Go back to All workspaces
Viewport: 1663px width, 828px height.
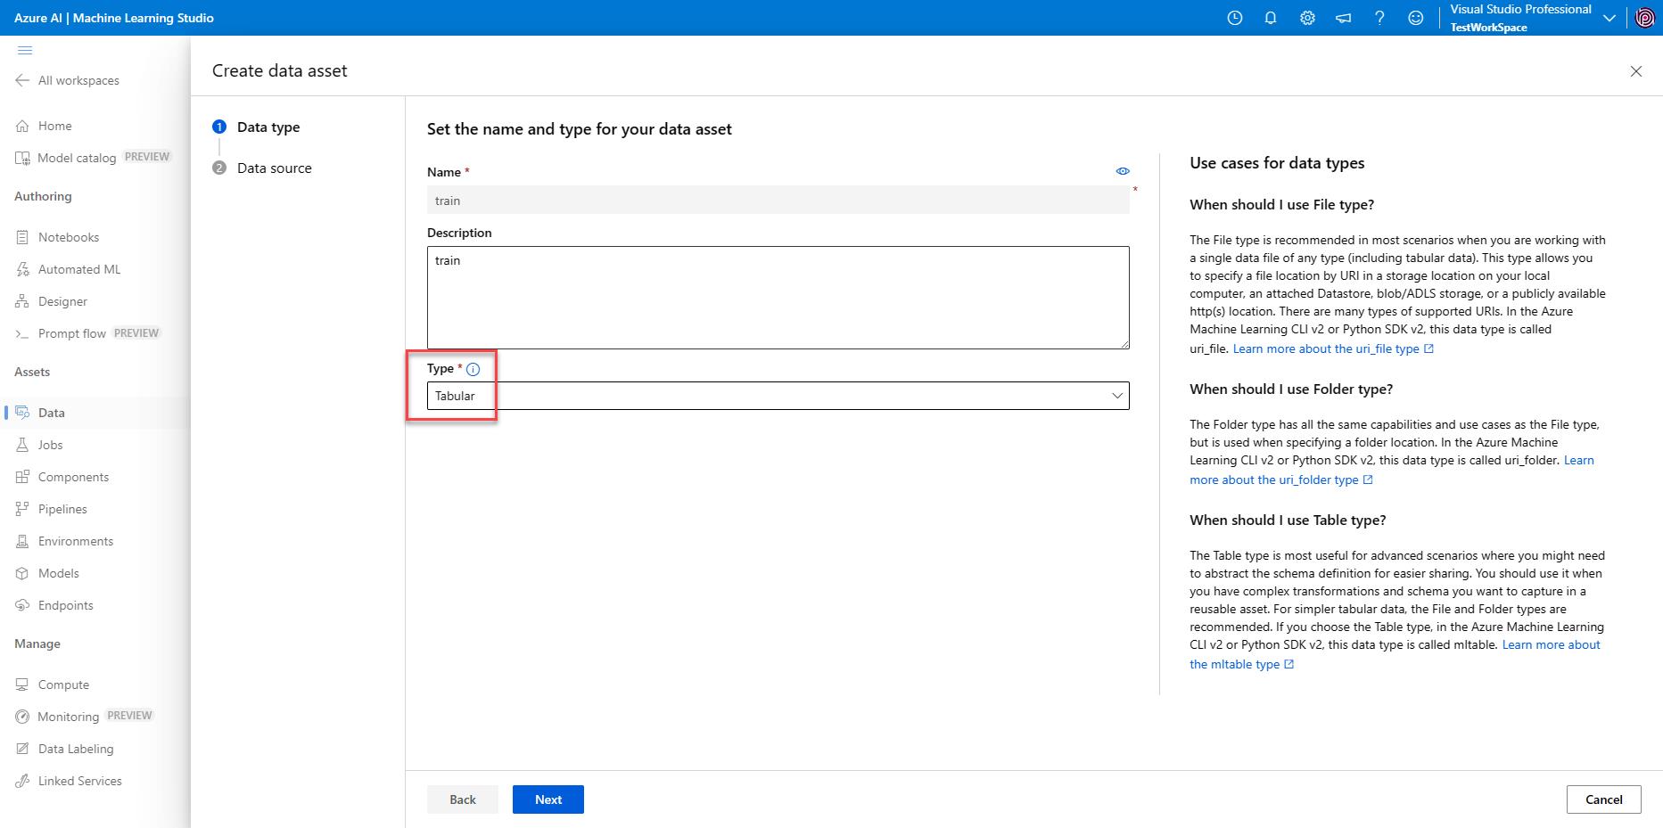78,80
